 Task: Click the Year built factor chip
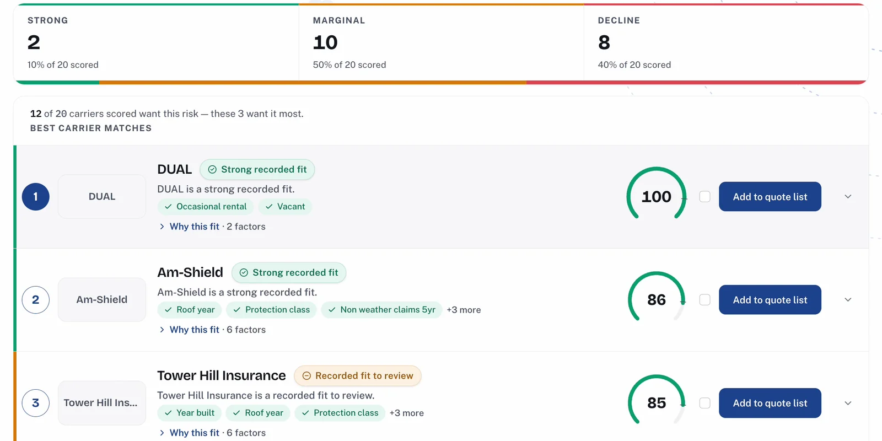click(190, 413)
